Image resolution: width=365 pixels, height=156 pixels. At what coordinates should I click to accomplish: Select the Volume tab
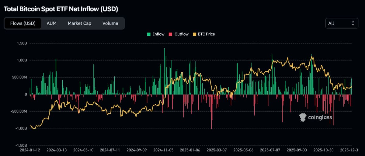[x=110, y=23]
